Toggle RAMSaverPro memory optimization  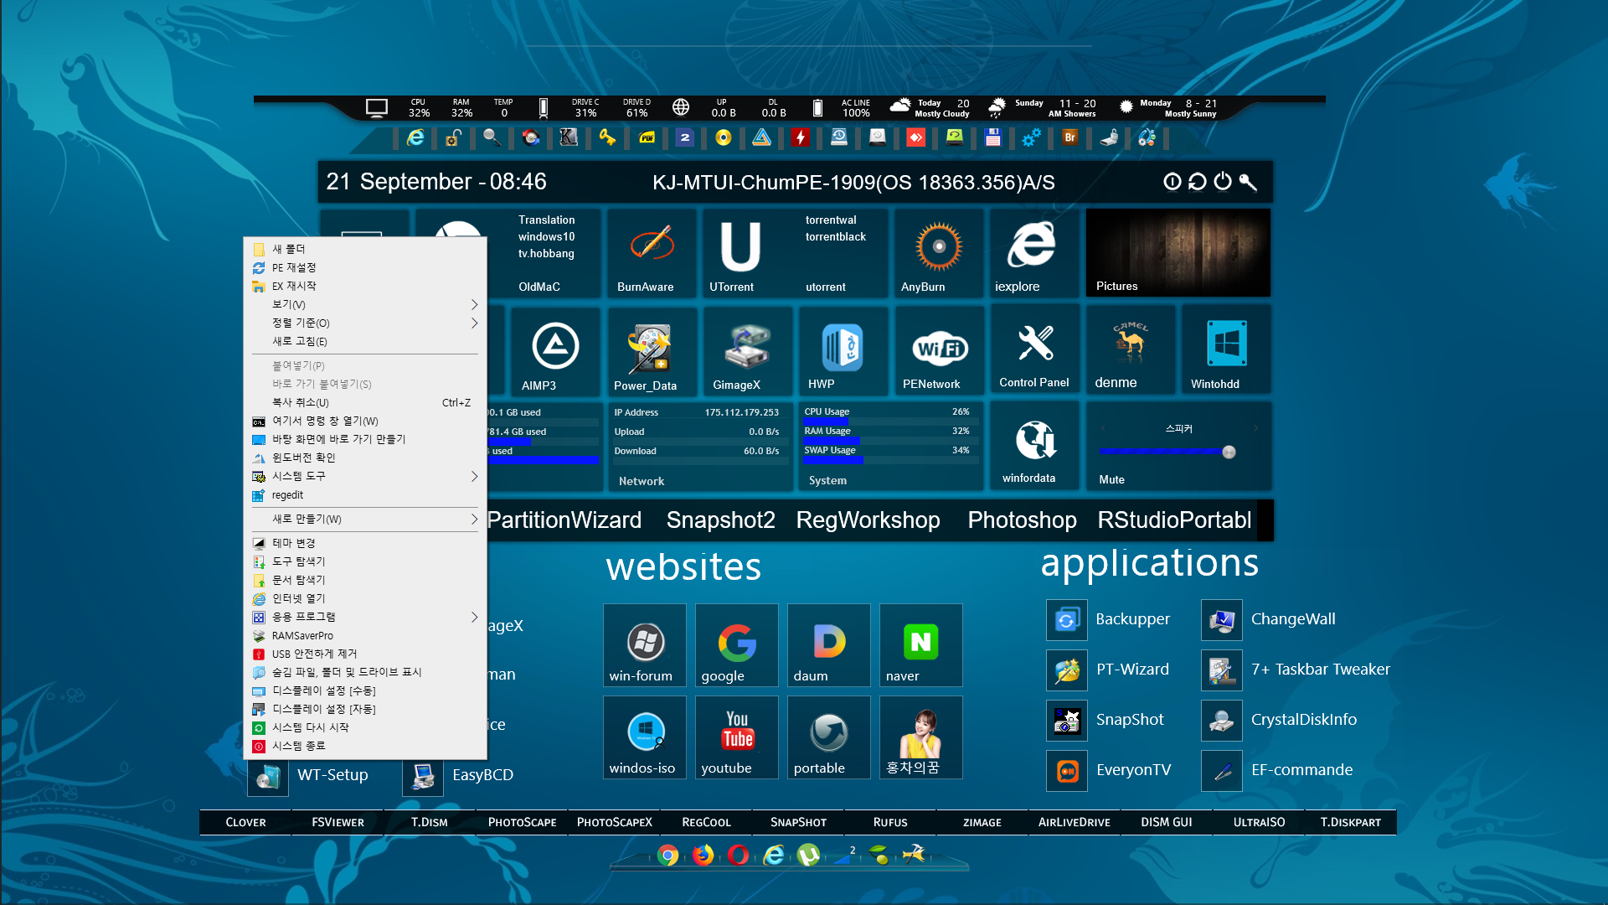[x=305, y=634]
